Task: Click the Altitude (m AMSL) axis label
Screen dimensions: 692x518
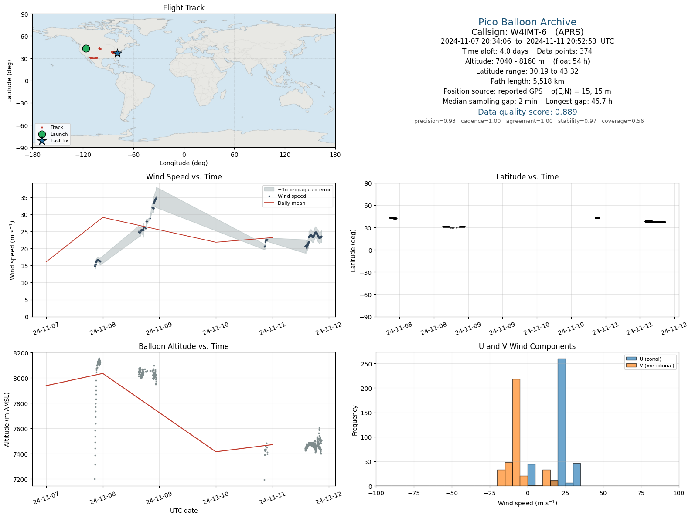Action: 7,420
